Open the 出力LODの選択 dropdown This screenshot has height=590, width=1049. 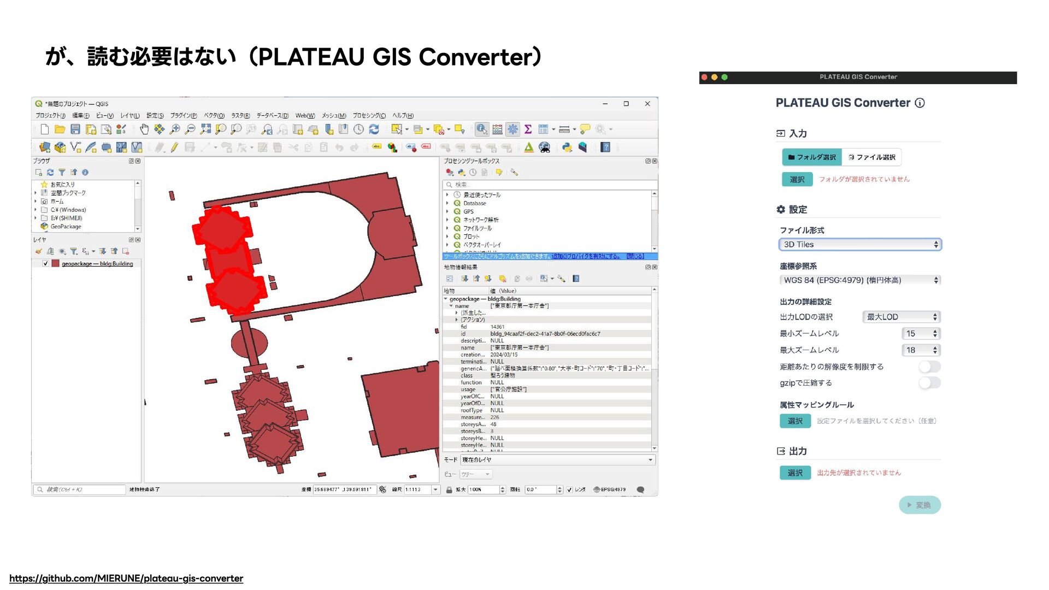pos(901,317)
